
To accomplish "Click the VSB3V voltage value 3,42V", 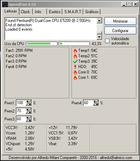I will (73, 138).
